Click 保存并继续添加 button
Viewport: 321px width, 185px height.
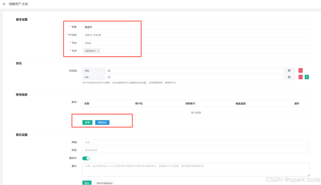point(105,183)
